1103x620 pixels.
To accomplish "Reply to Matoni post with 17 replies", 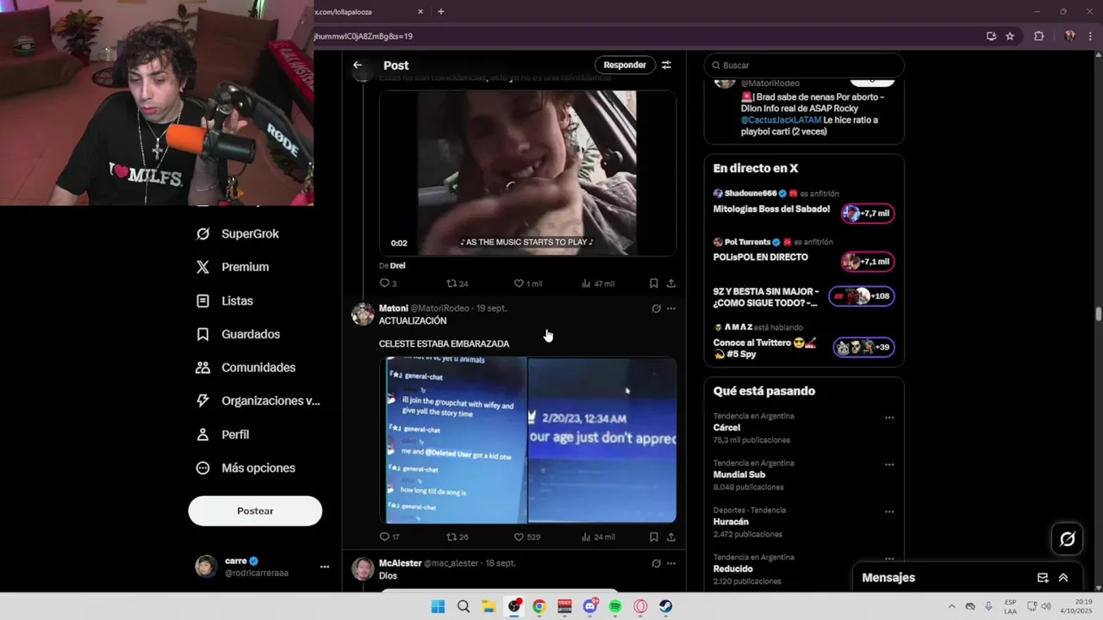I will point(389,536).
